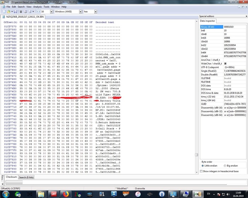
Task: Select the OLETIME inspector row
Action: point(223,78)
